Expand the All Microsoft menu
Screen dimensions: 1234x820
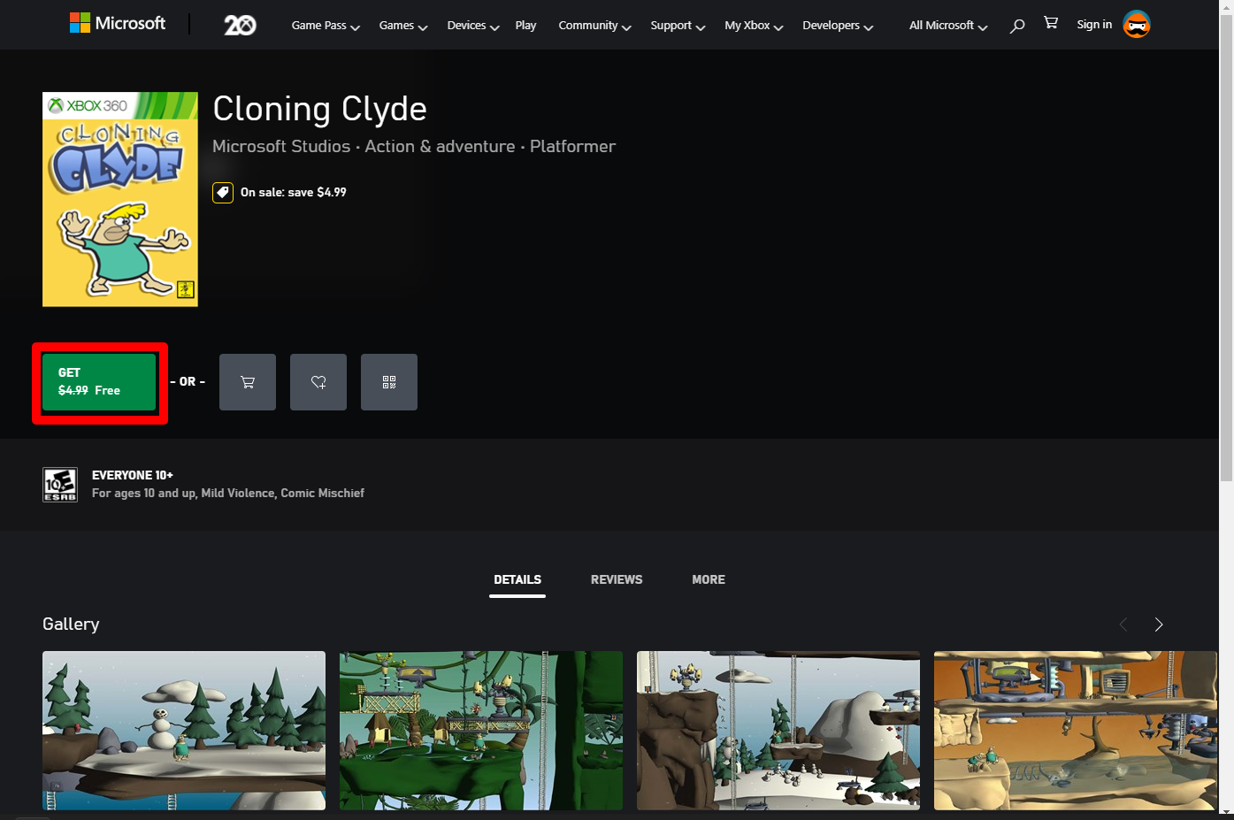[x=948, y=26]
